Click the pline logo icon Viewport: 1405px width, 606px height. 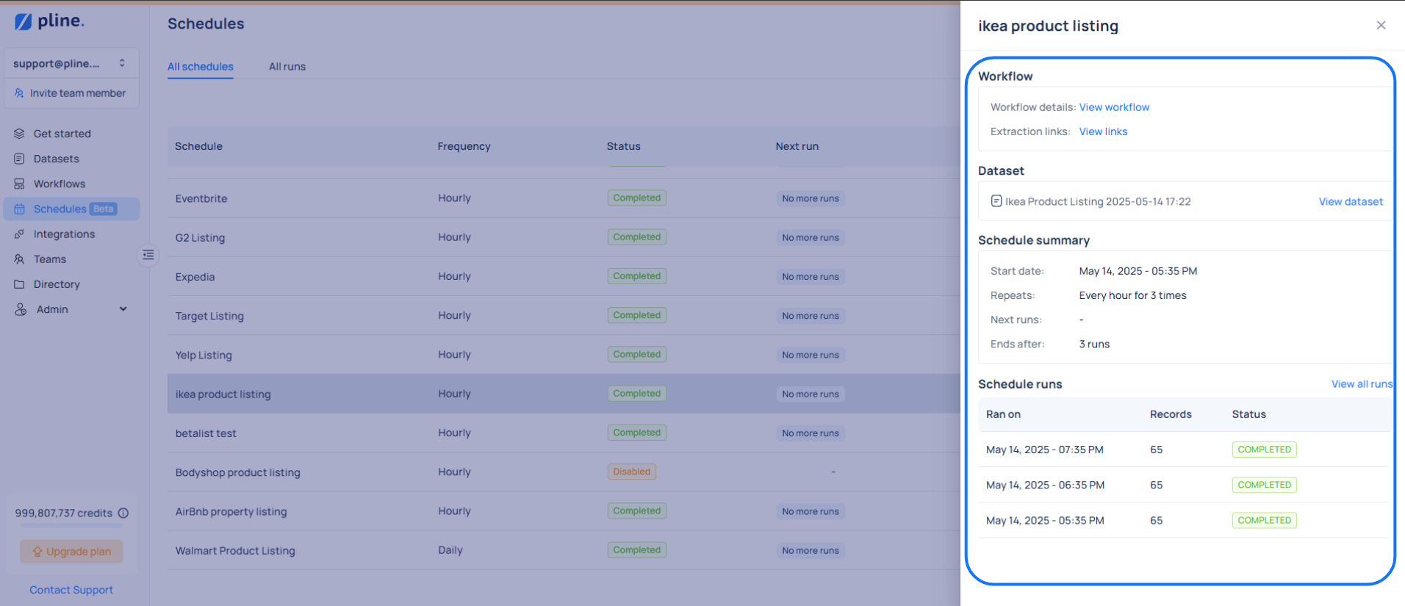click(24, 21)
